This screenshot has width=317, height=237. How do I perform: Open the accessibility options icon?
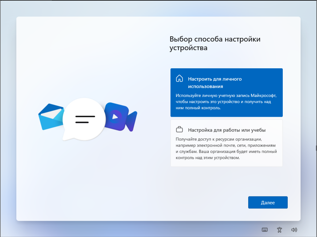pyautogui.click(x=279, y=230)
